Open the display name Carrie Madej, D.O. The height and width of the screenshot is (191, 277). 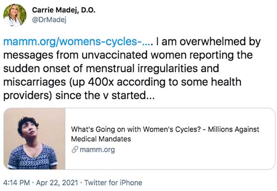[64, 10]
